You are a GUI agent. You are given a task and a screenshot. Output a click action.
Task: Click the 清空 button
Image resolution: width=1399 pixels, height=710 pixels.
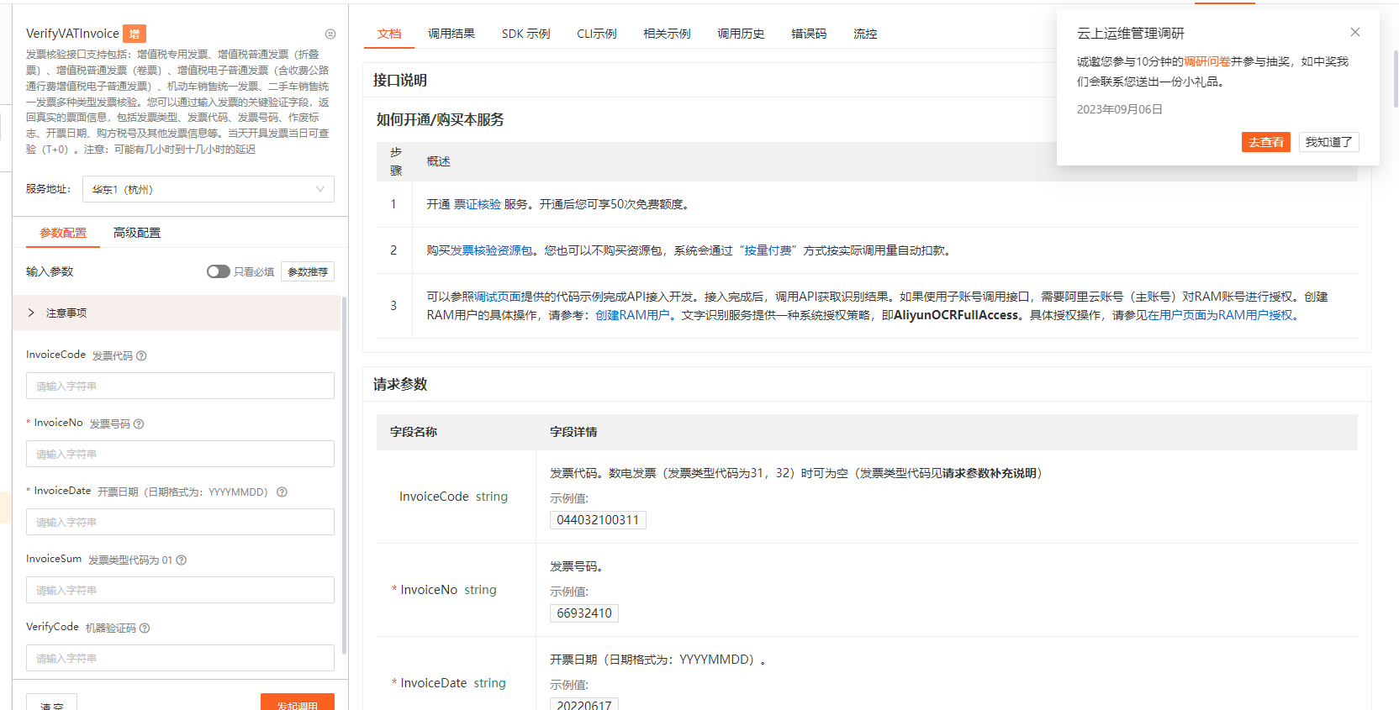click(x=51, y=703)
